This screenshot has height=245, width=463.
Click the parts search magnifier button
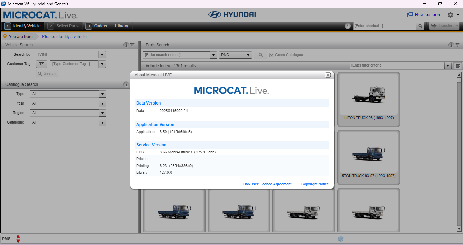[261, 55]
